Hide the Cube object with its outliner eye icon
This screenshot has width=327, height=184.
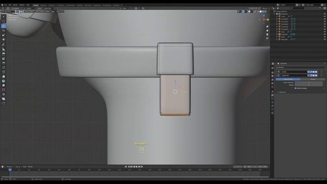325,32
